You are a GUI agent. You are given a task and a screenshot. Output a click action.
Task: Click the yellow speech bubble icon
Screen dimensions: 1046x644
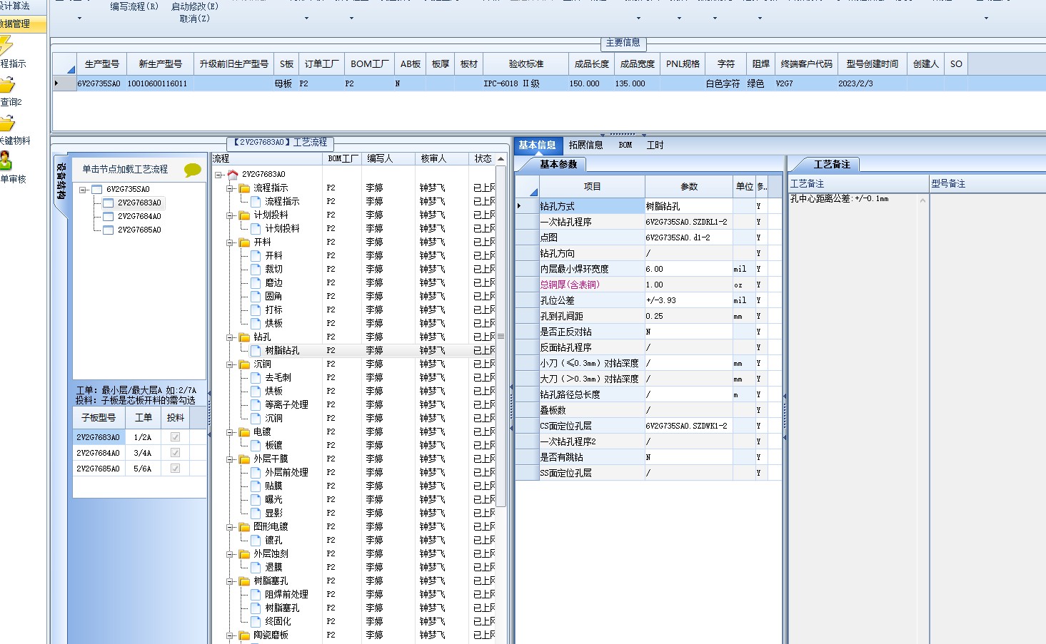click(x=193, y=170)
